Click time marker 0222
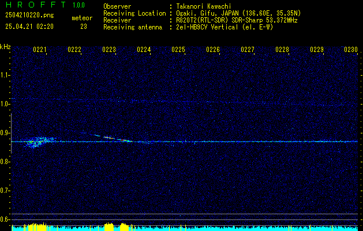Viewport: 363px width, 231px height. coord(74,50)
